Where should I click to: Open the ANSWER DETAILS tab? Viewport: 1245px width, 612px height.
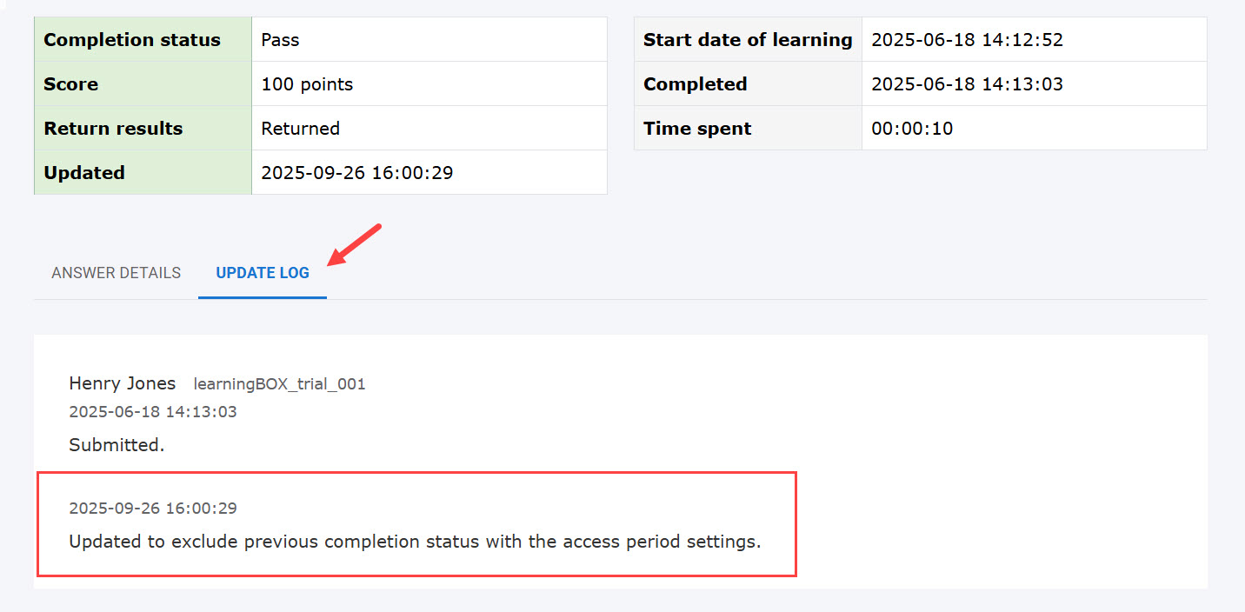[x=116, y=273]
